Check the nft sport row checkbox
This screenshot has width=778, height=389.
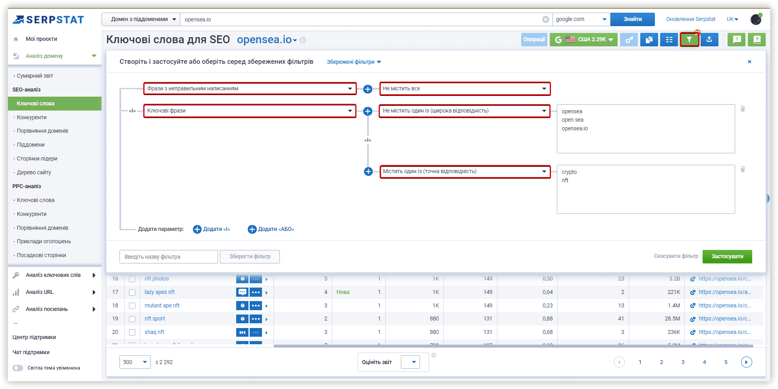(x=132, y=319)
